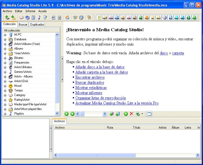
Task: Click 'Organizar listas de reproducción' link
Action: pos(100,98)
